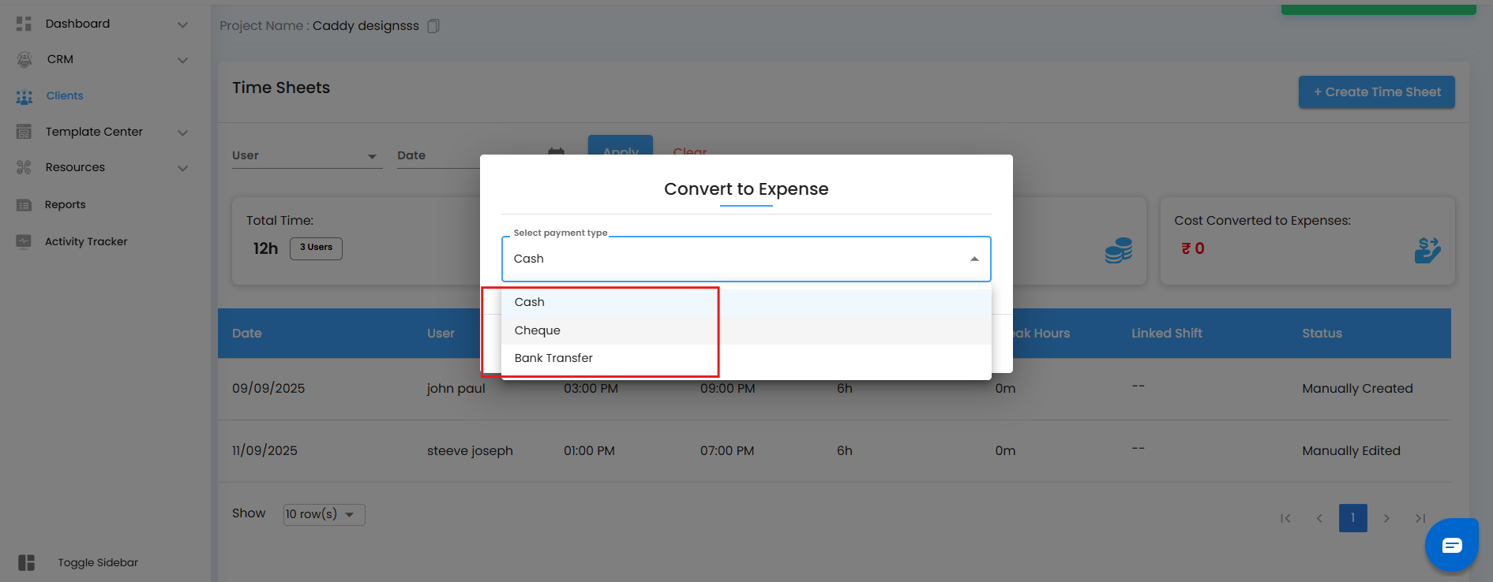Choose Cash from payment list
Viewport: 1493px width, 582px height.
[x=529, y=302]
